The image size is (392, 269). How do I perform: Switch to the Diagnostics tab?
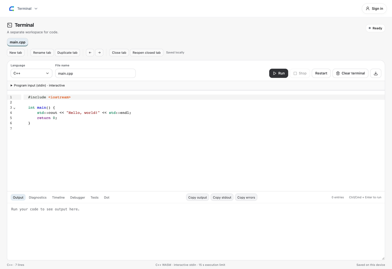pos(38,197)
